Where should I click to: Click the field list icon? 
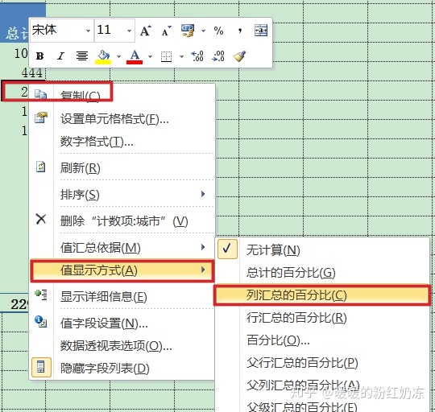tap(41, 368)
